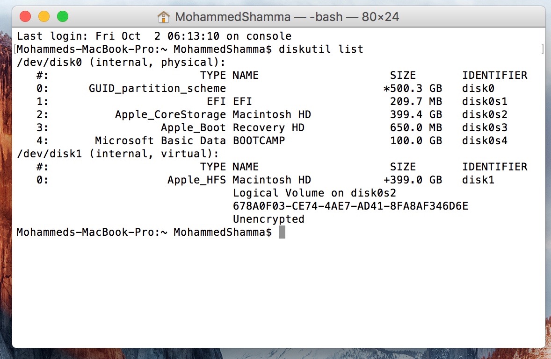Click the 'SIZE' header under /dev/disk1

coord(403,167)
